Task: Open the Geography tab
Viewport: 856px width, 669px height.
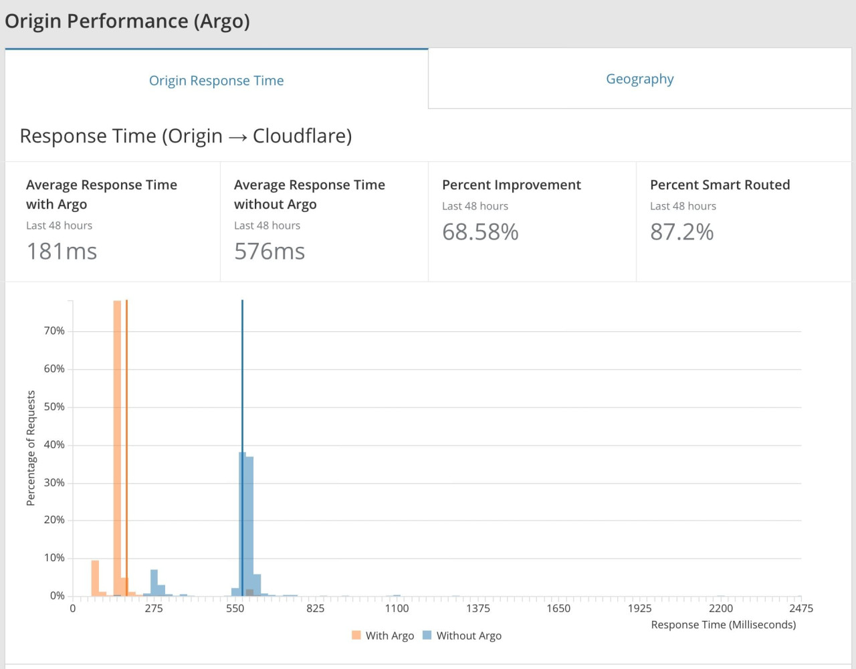Action: tap(640, 79)
